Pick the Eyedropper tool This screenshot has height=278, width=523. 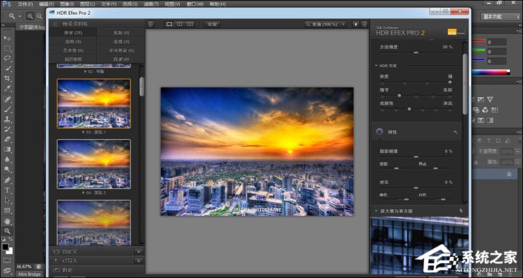point(7,89)
